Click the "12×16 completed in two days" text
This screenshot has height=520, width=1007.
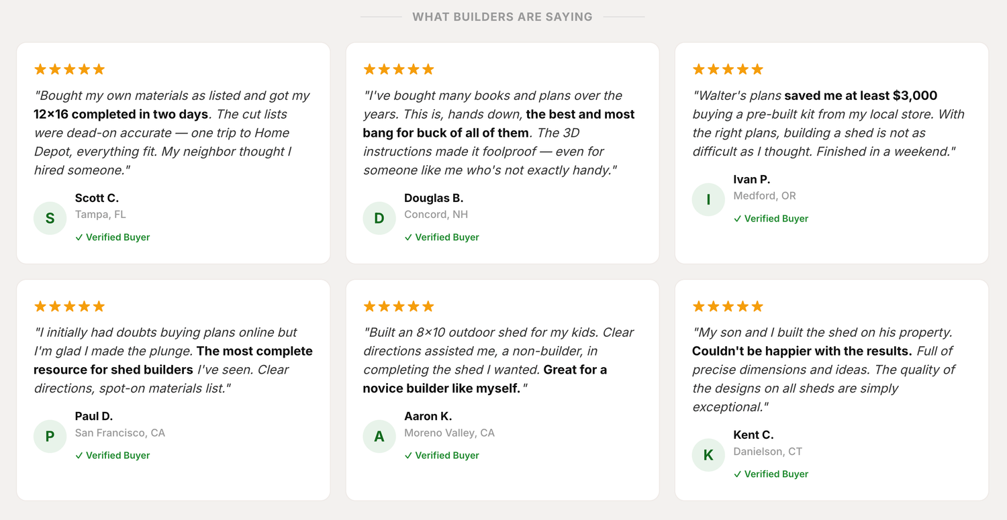(x=121, y=115)
